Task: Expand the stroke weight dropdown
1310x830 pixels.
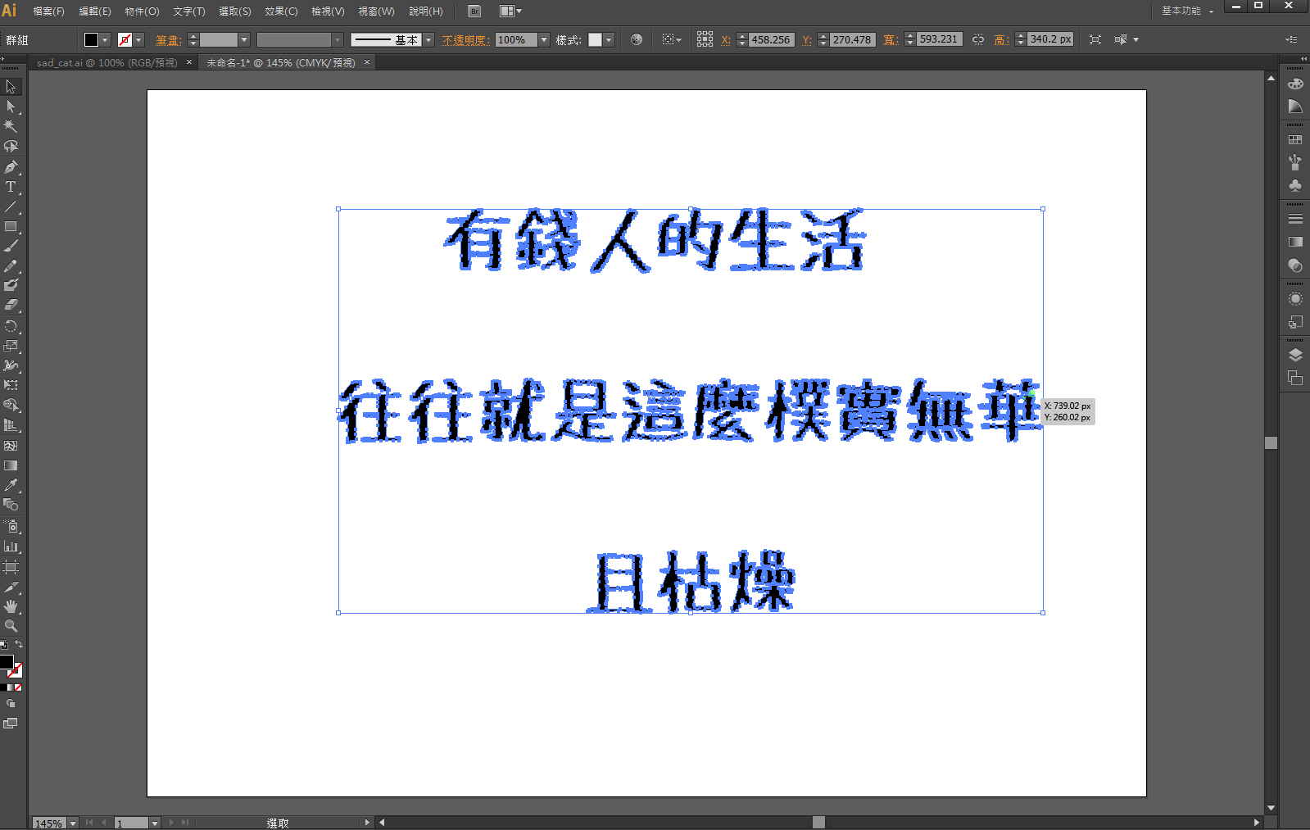Action: (244, 40)
